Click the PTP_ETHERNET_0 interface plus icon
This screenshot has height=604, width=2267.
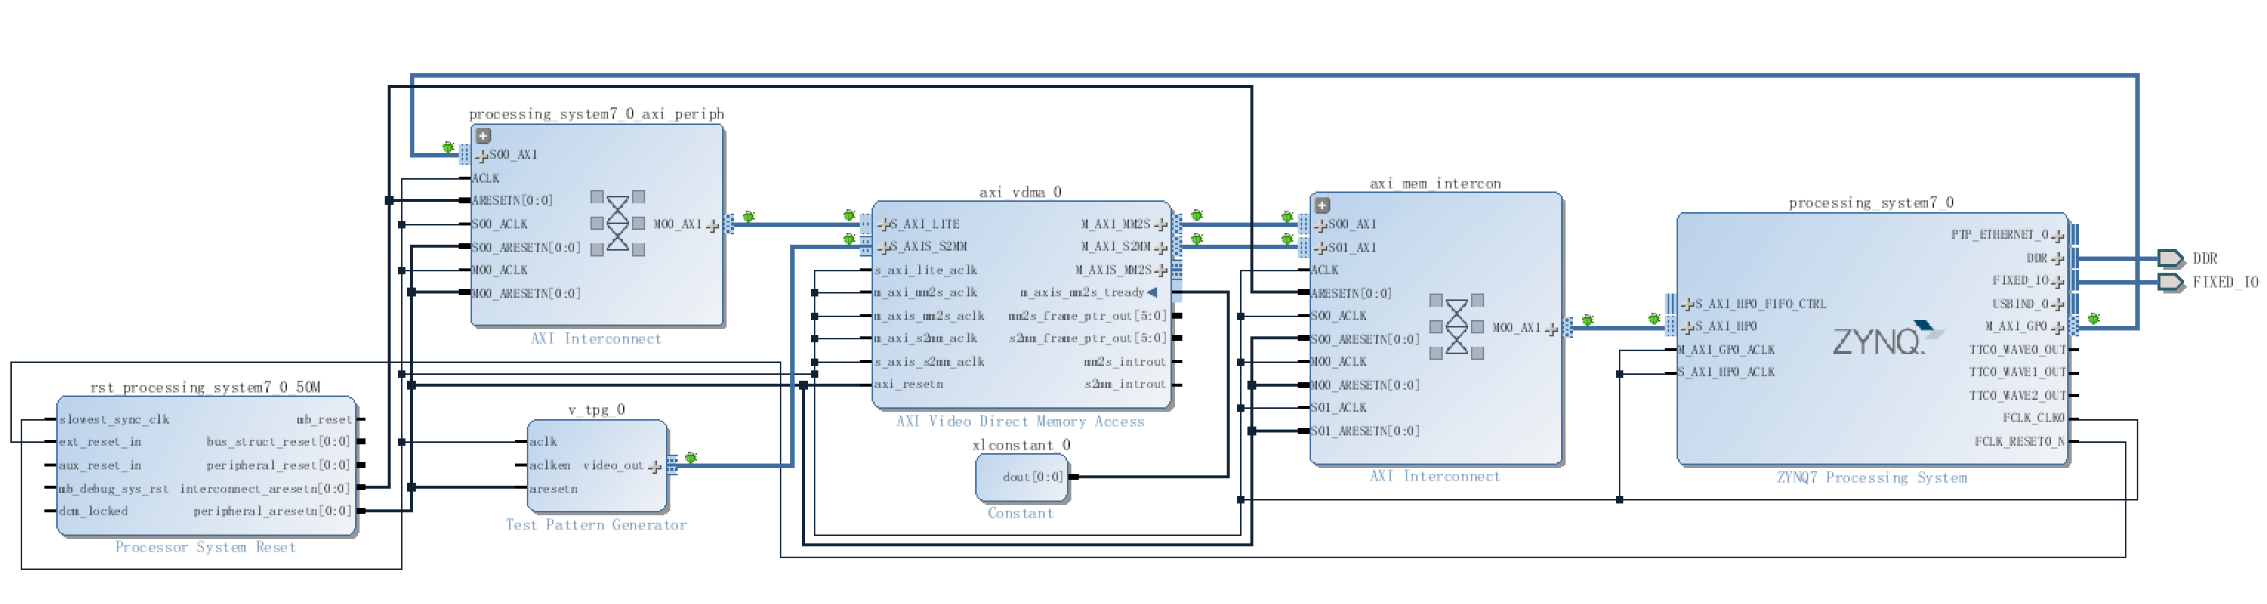point(2058,236)
